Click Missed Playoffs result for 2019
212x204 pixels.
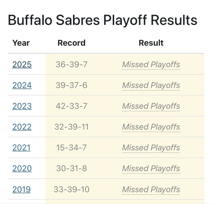[151, 190]
